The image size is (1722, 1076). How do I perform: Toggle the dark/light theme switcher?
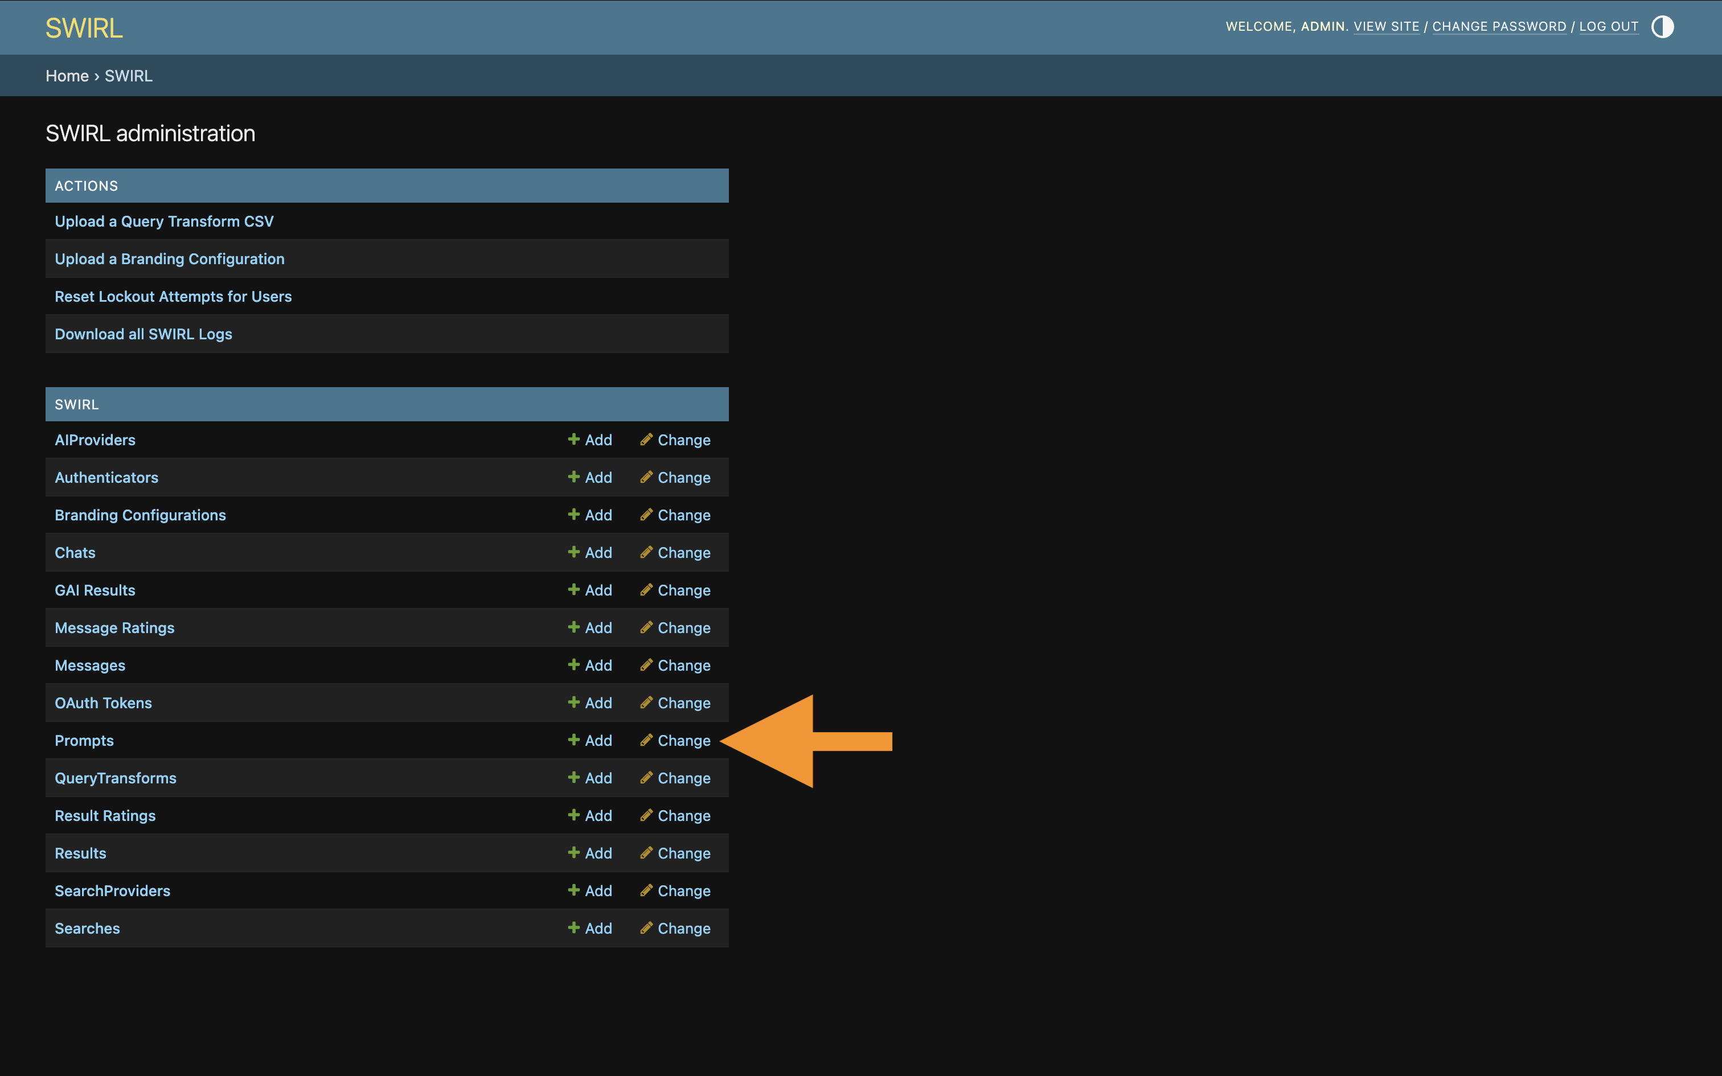(x=1662, y=26)
